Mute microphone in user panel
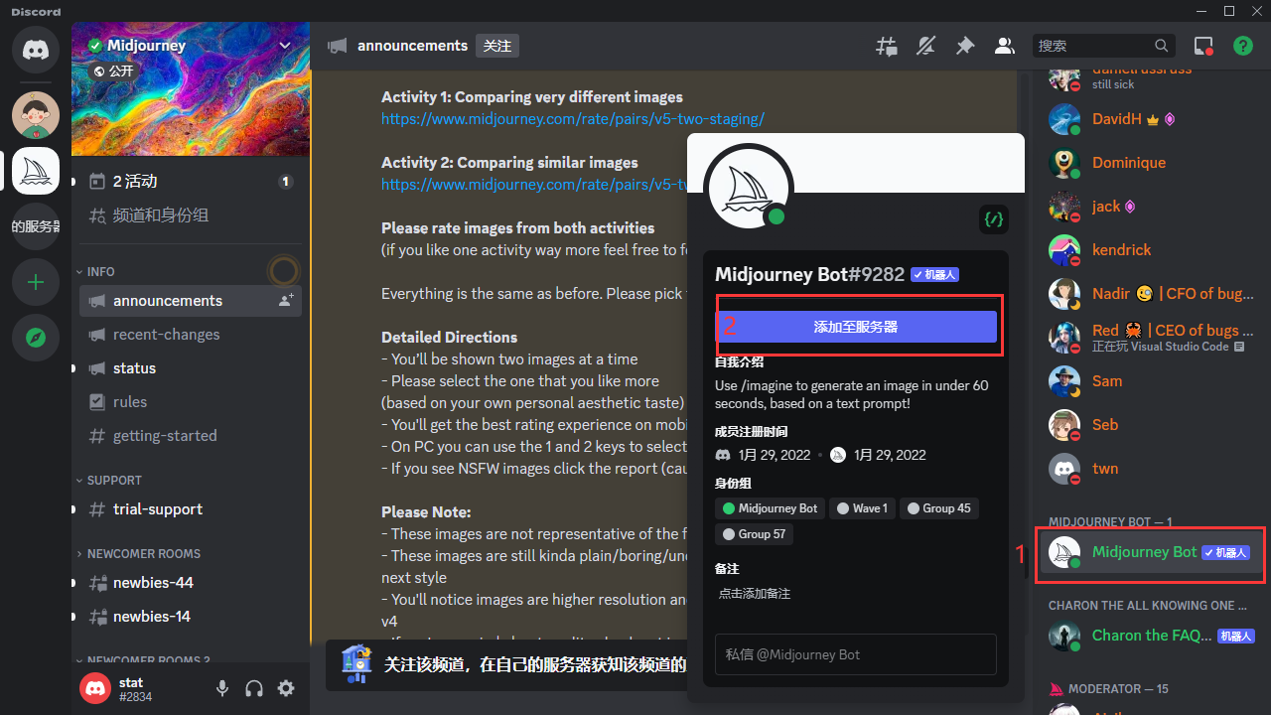1271x715 pixels. (222, 688)
